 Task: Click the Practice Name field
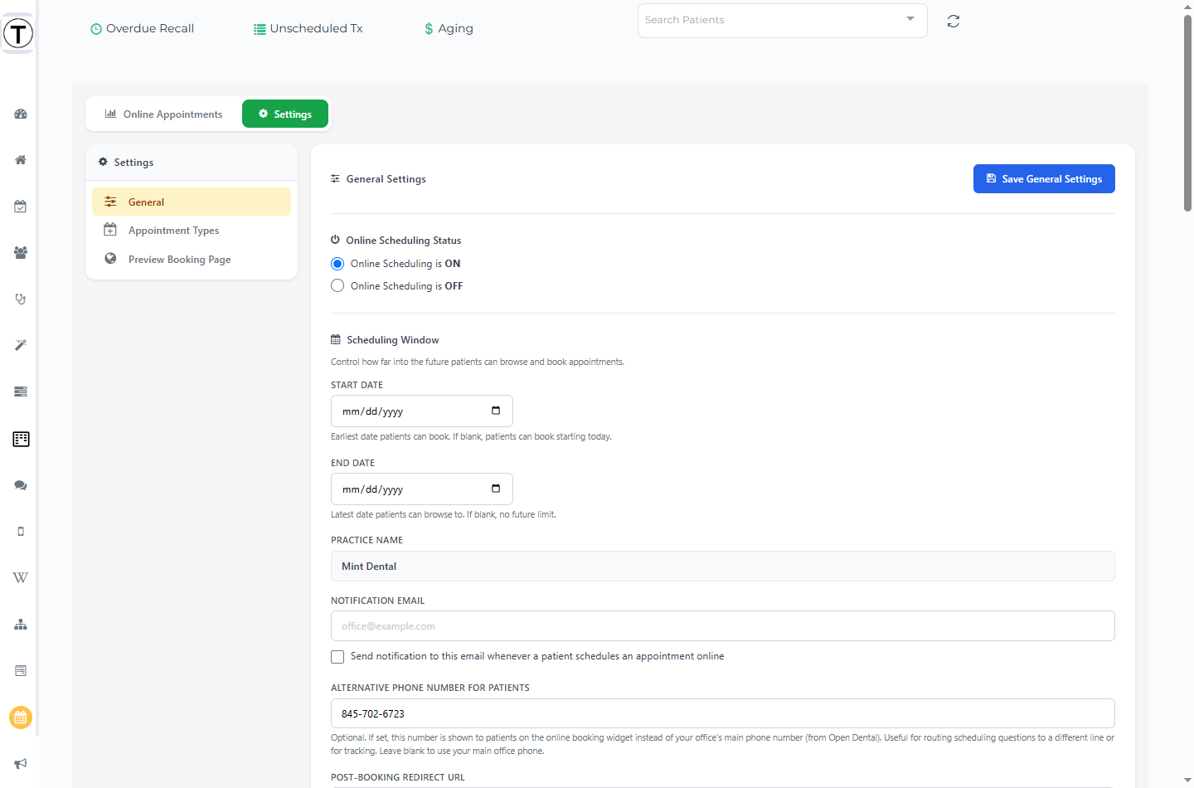723,567
